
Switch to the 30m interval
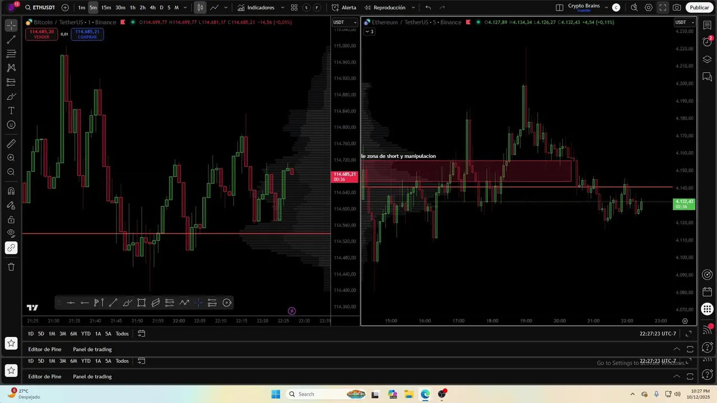[120, 7]
